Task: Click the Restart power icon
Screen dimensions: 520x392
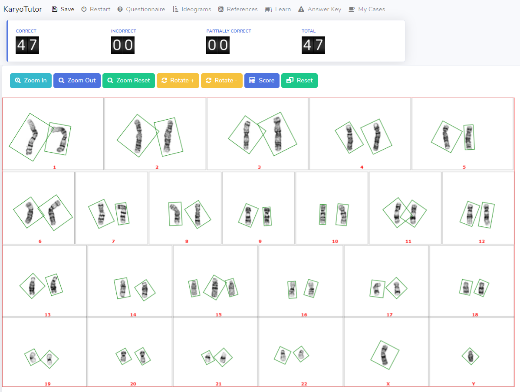Action: (84, 9)
